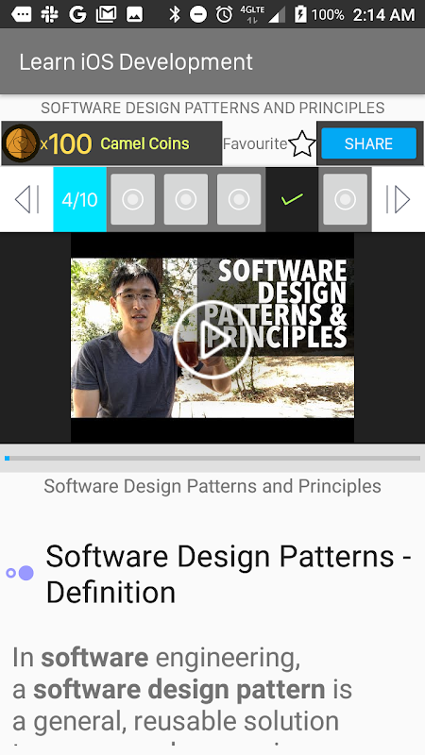
Task: Tap the alarm clock status icon
Action: click(x=224, y=14)
